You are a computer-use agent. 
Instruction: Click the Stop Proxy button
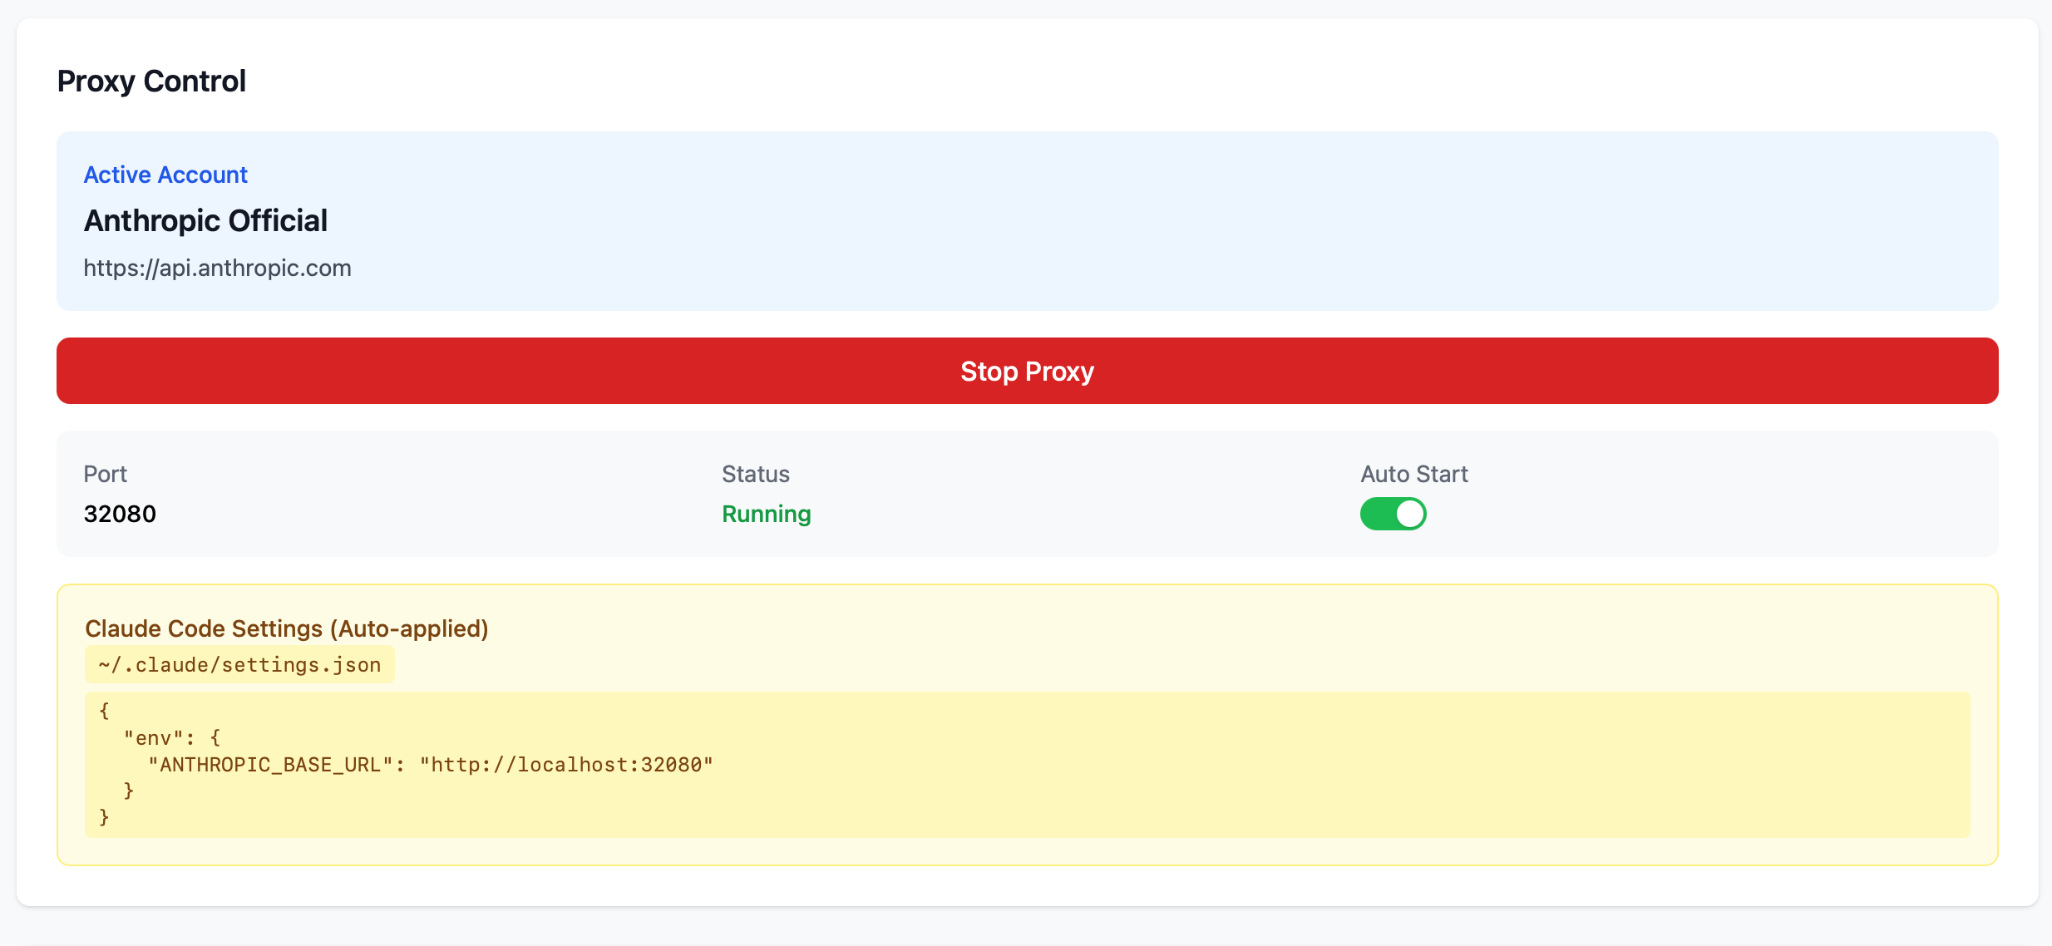pyautogui.click(x=1027, y=371)
